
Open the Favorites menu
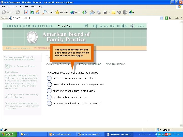24,7
